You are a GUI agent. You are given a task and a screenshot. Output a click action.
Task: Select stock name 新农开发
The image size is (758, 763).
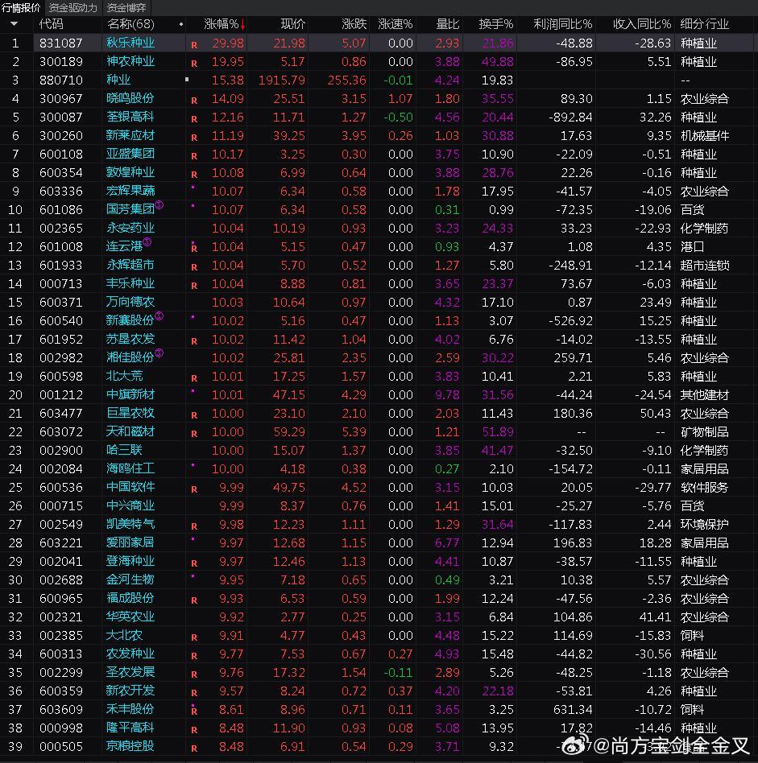[x=130, y=691]
